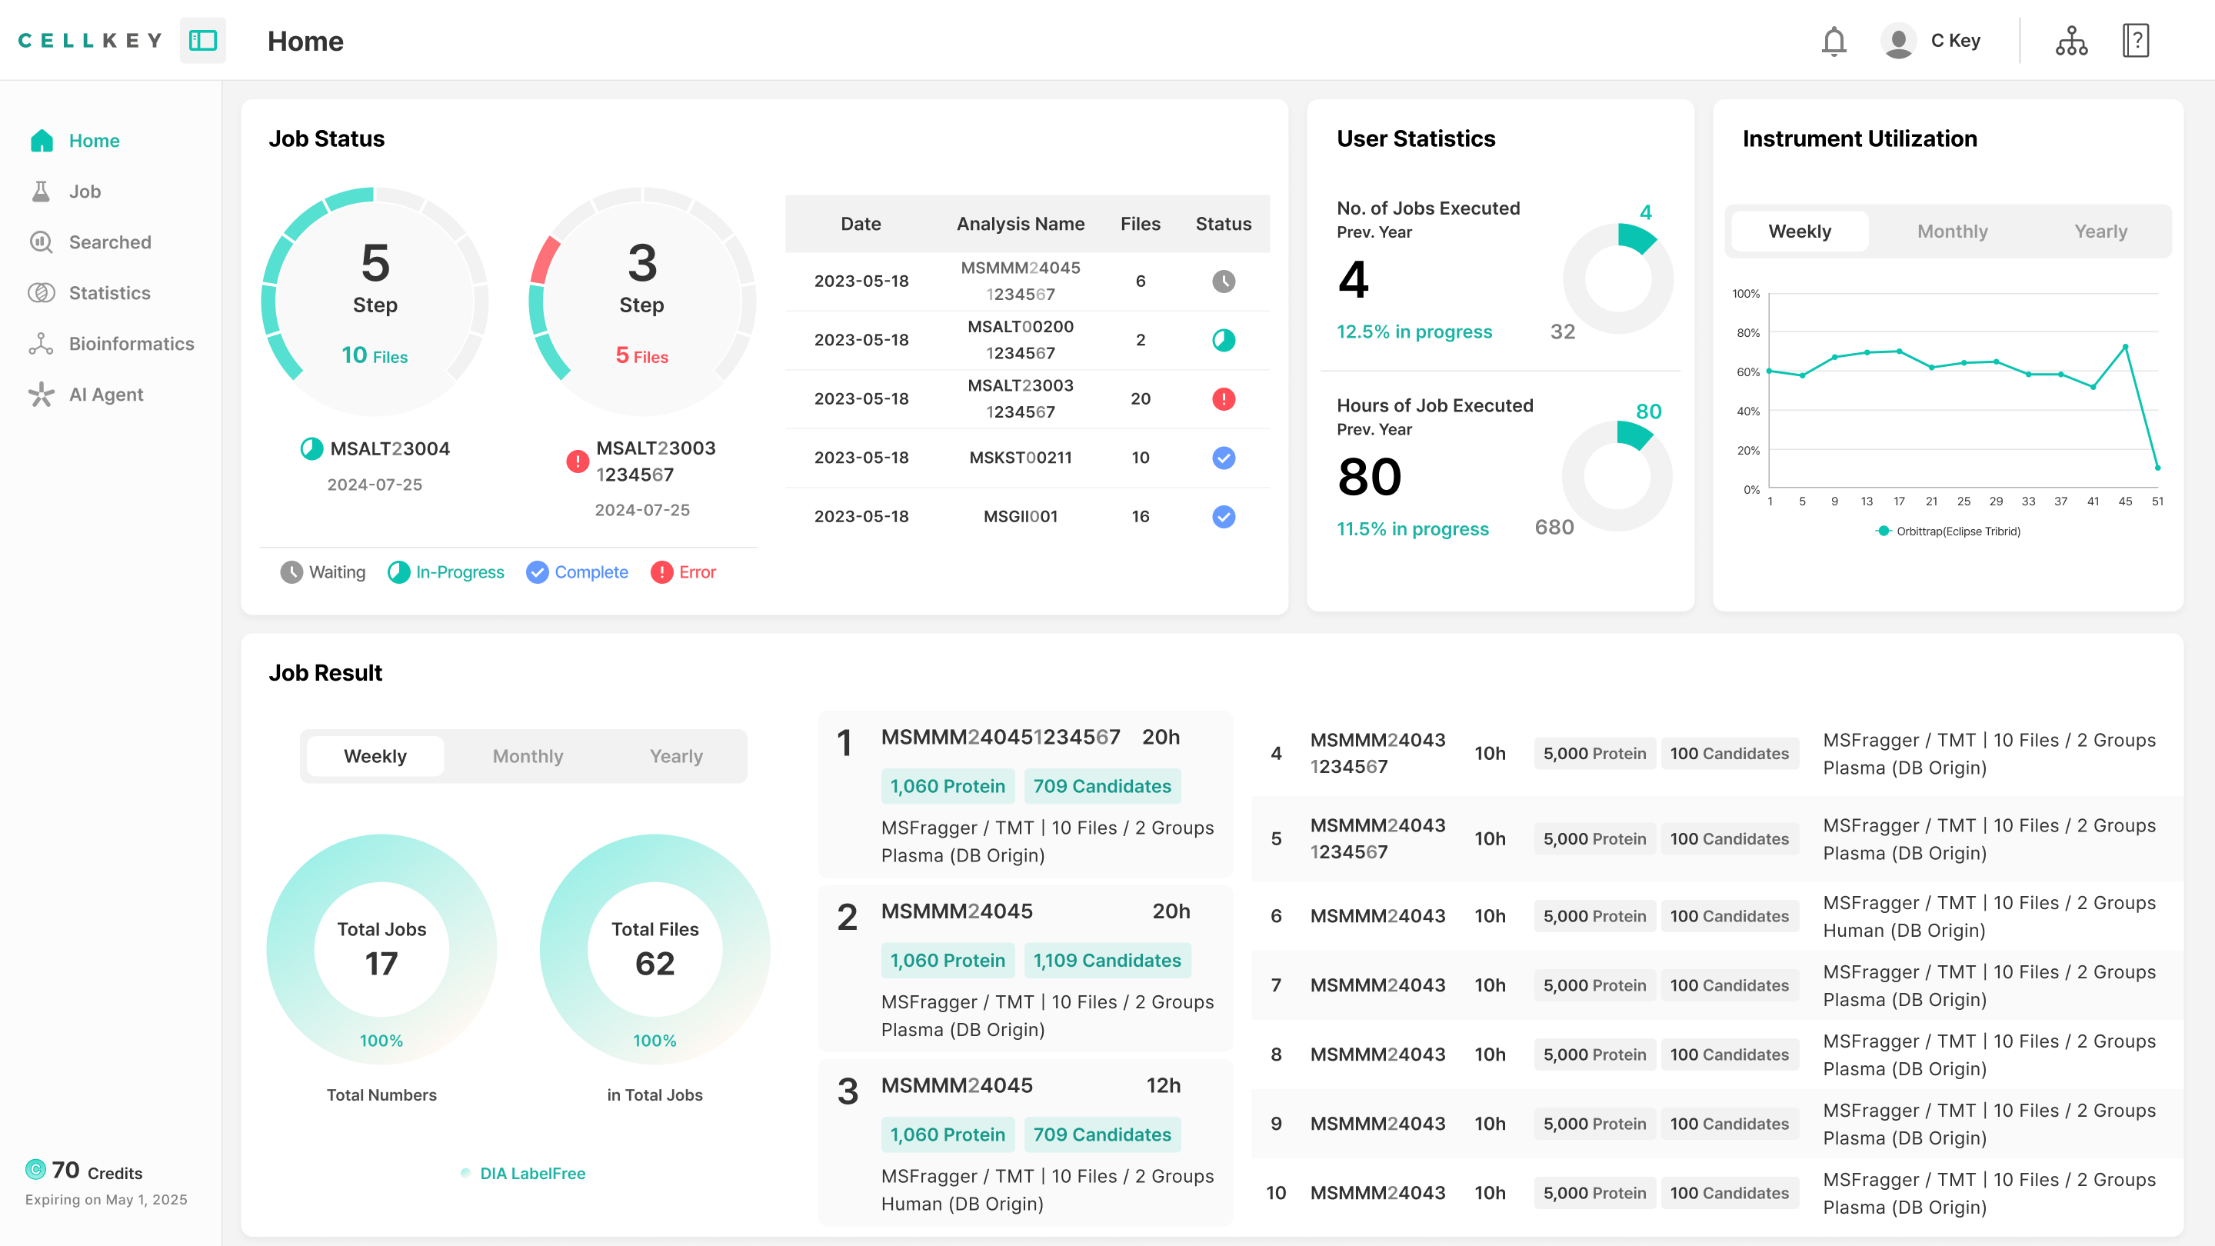Screen dimensions: 2215x1246
Task: Switch Instrument Utilization to Monthly
Action: coord(1952,231)
